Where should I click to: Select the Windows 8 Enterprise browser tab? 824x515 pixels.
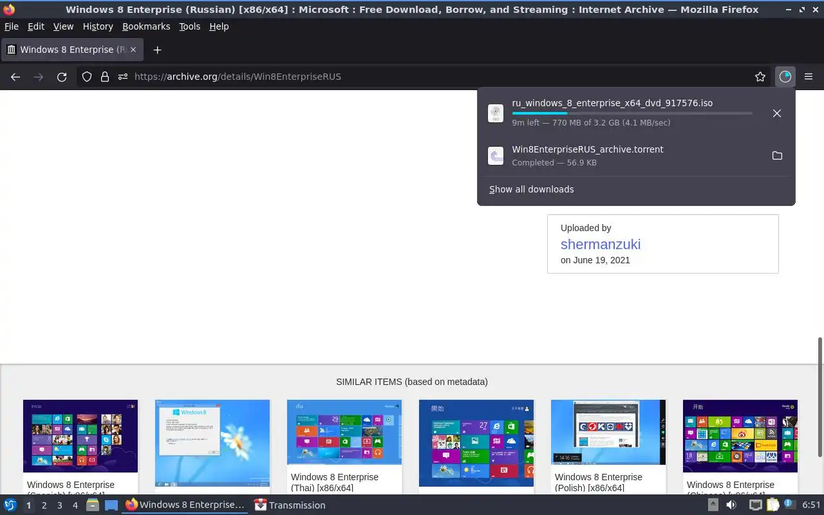[x=72, y=50]
